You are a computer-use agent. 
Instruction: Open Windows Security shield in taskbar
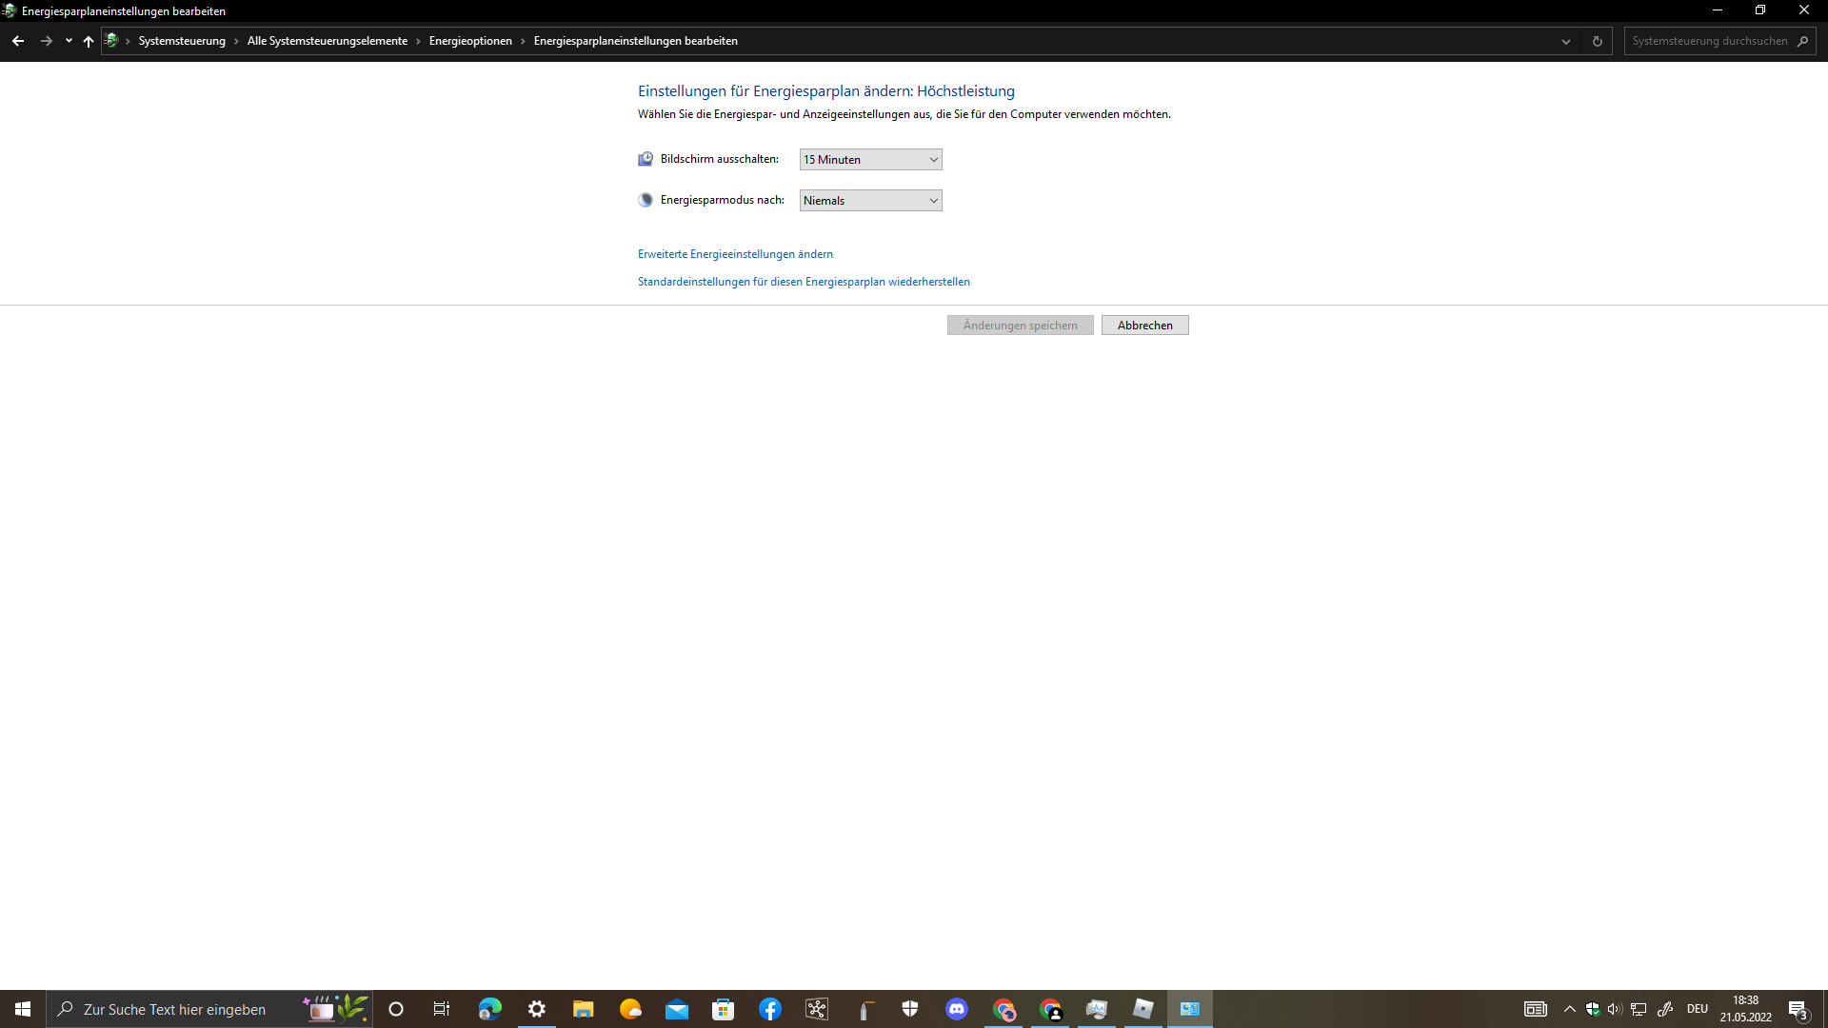(x=910, y=1009)
